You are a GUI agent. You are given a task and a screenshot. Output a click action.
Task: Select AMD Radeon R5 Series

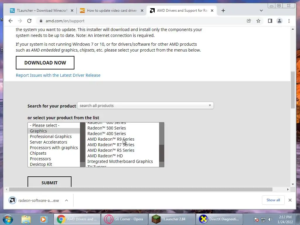(122, 150)
